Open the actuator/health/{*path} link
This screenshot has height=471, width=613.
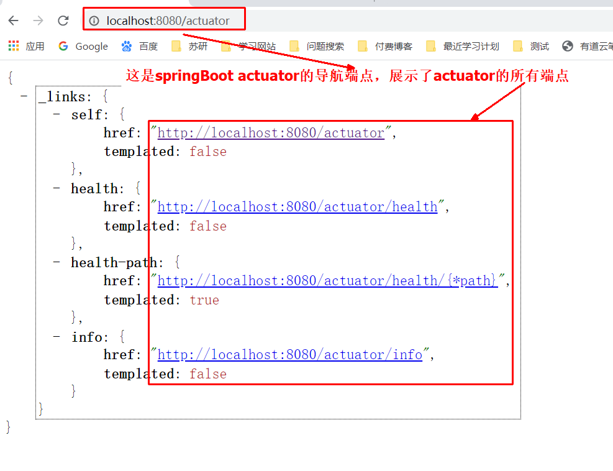[x=327, y=281]
